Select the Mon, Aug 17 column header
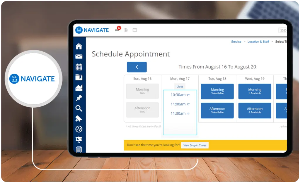Screen dimensions: 300x183 click(x=180, y=79)
